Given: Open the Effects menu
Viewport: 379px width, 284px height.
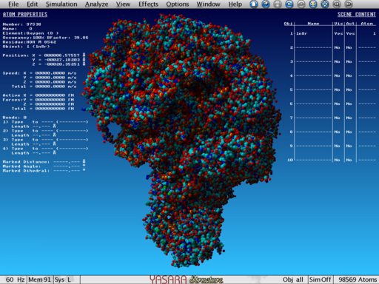Looking at the screenshot, I should point(148,4).
